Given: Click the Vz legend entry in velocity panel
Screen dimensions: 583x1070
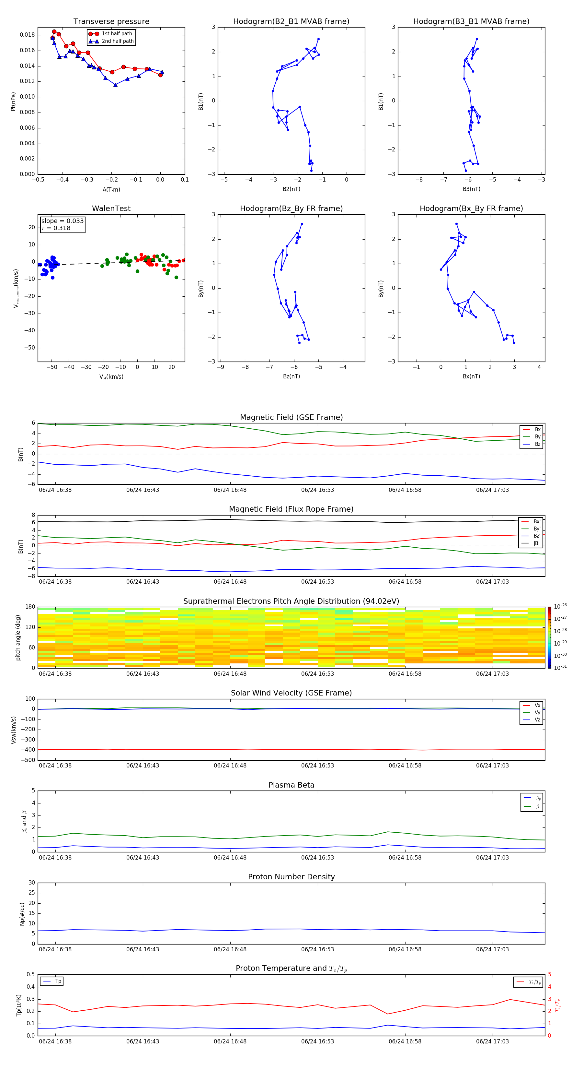Looking at the screenshot, I should (x=532, y=720).
